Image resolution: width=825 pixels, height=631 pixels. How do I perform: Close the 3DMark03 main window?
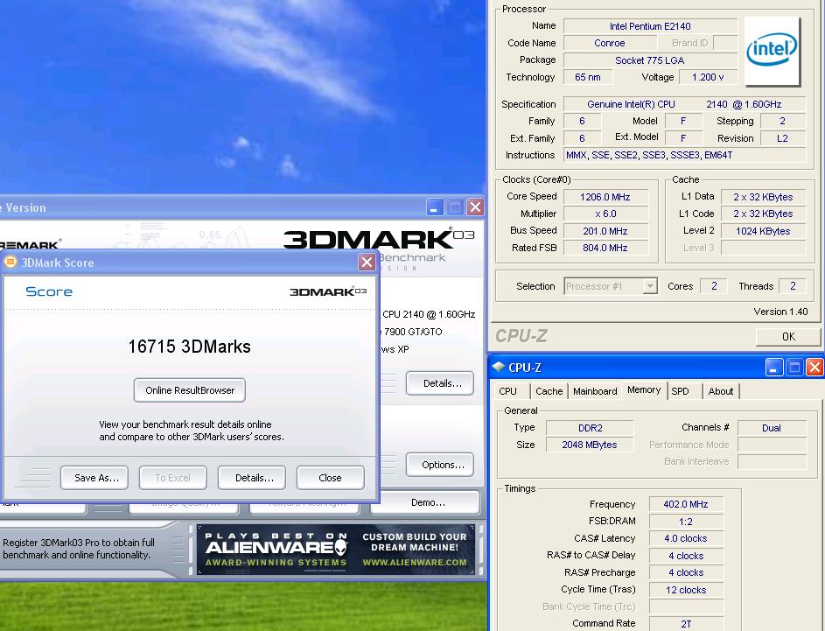tap(476, 207)
